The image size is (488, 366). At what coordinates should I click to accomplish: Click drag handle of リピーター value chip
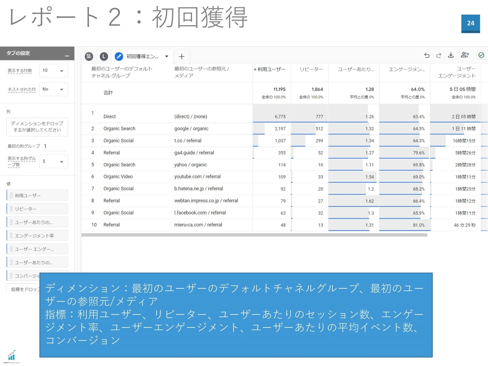[11, 209]
